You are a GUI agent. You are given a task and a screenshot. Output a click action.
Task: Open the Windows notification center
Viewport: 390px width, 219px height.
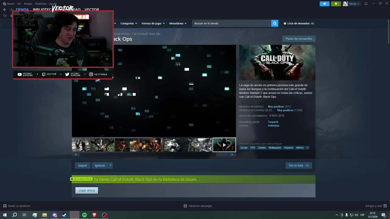tap(384, 215)
